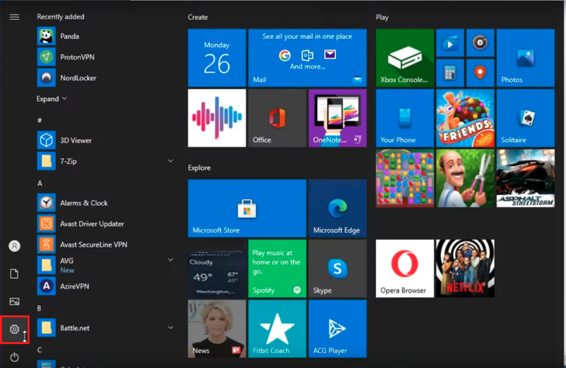Select the user account button
This screenshot has width=566, height=368.
point(14,245)
